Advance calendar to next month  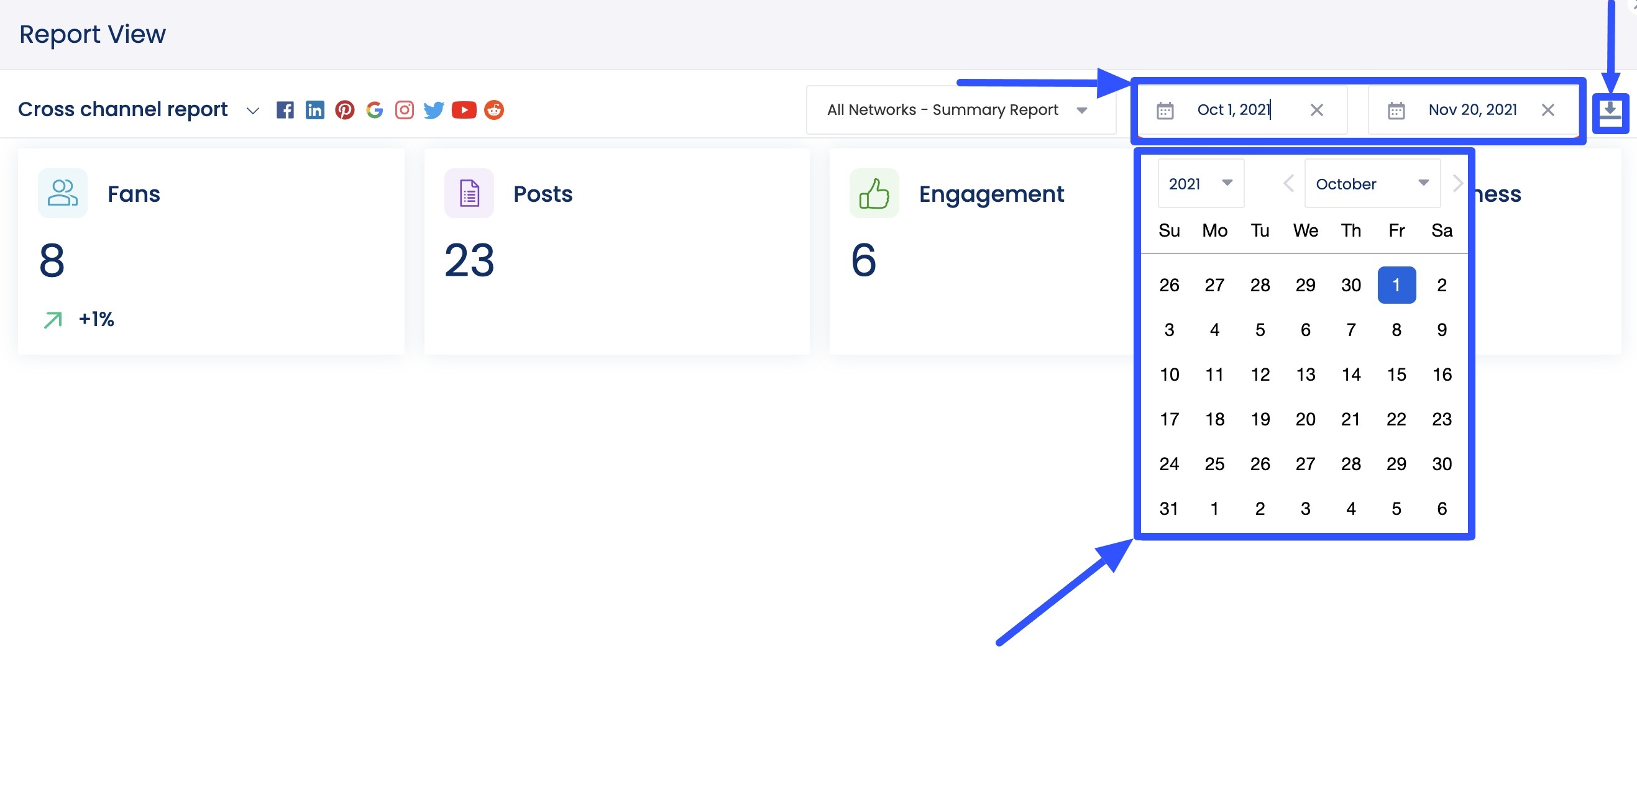click(1457, 184)
